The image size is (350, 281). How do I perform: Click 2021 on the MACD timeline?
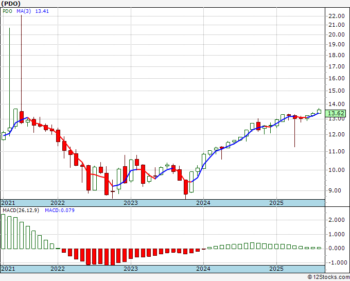click(x=8, y=269)
